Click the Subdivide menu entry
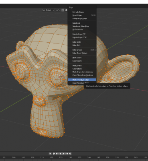This screenshot has width=148, height=161. click(x=82, y=23)
